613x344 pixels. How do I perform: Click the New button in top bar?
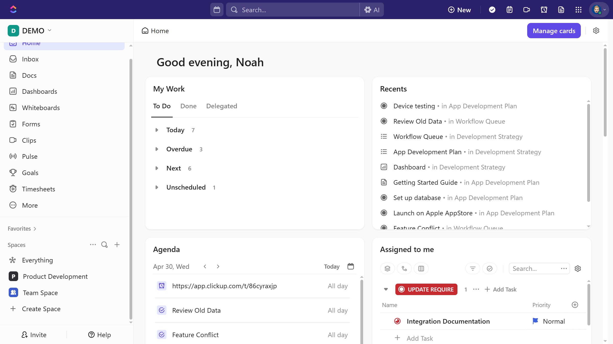tap(459, 10)
